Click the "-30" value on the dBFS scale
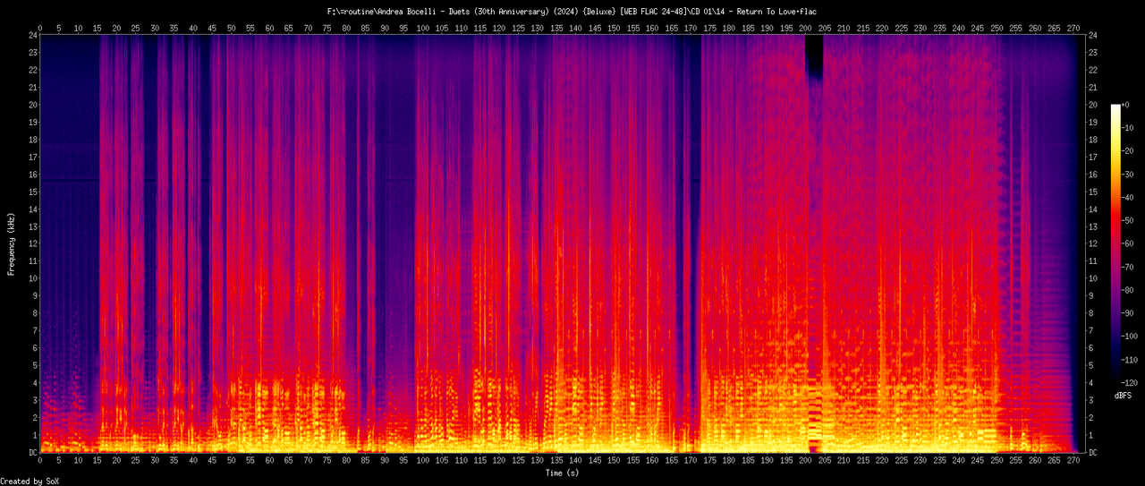Screen dimensions: 1145x486 point(1128,175)
